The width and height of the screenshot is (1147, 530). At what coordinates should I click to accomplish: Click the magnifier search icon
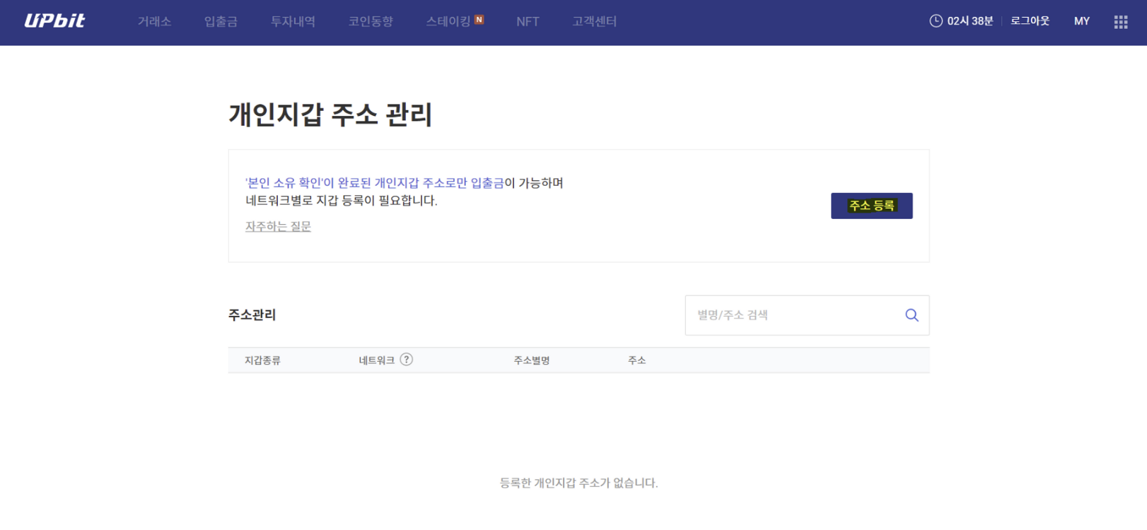point(912,315)
